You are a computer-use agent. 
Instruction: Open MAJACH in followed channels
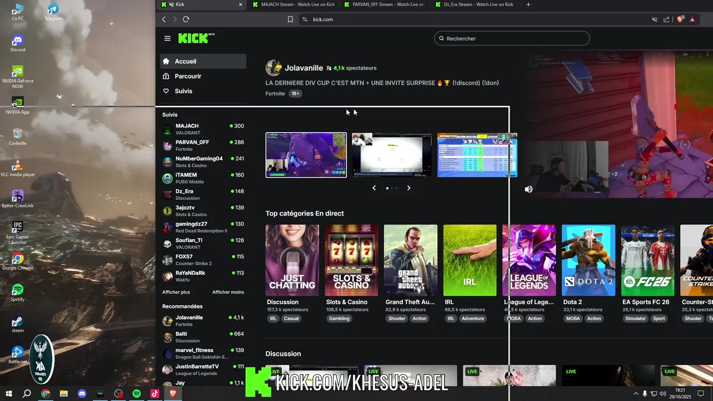[203, 129]
